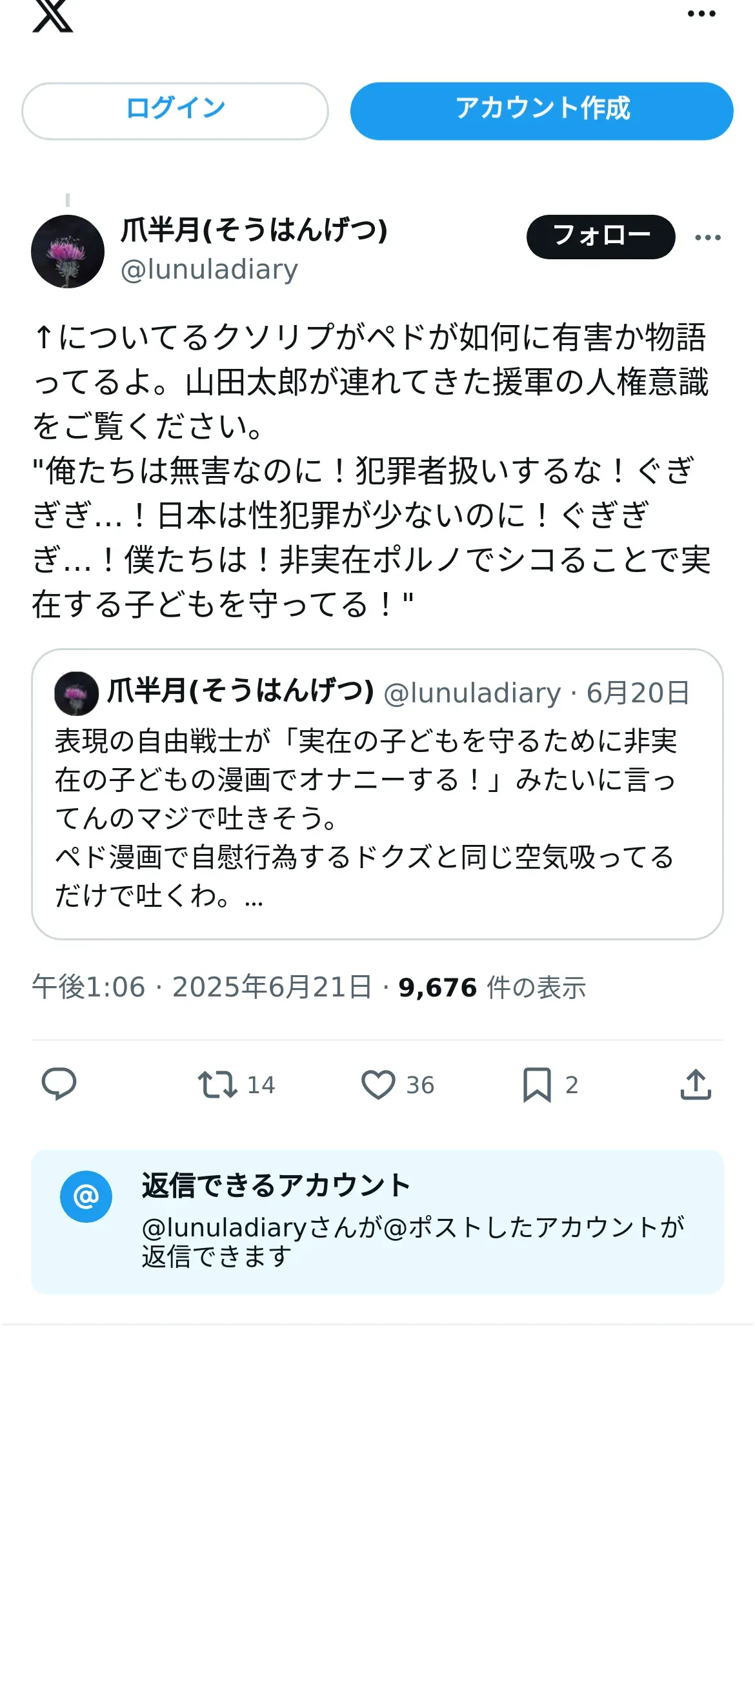Click the X logo icon
This screenshot has width=755, height=1693.
click(x=53, y=15)
